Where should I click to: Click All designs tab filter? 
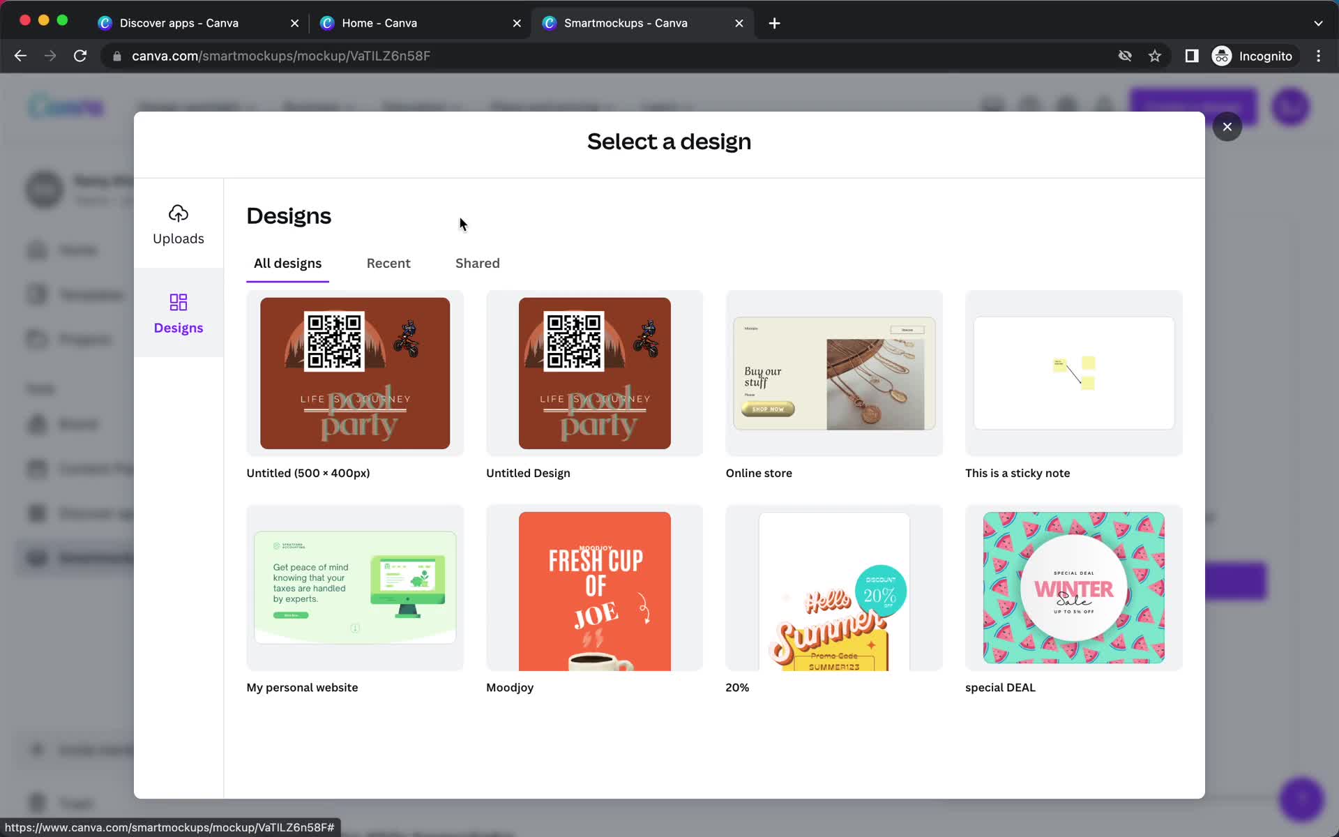(x=287, y=263)
